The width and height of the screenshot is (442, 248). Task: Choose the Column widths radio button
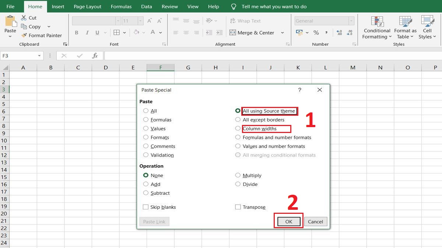pos(238,128)
